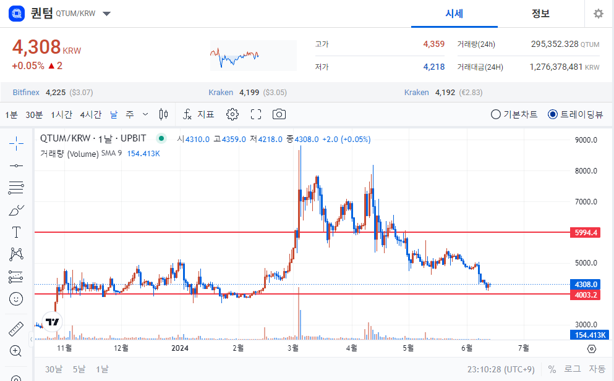The image size is (614, 381).
Task: Select the 4003.2 red horizontal line label
Action: coord(586,295)
